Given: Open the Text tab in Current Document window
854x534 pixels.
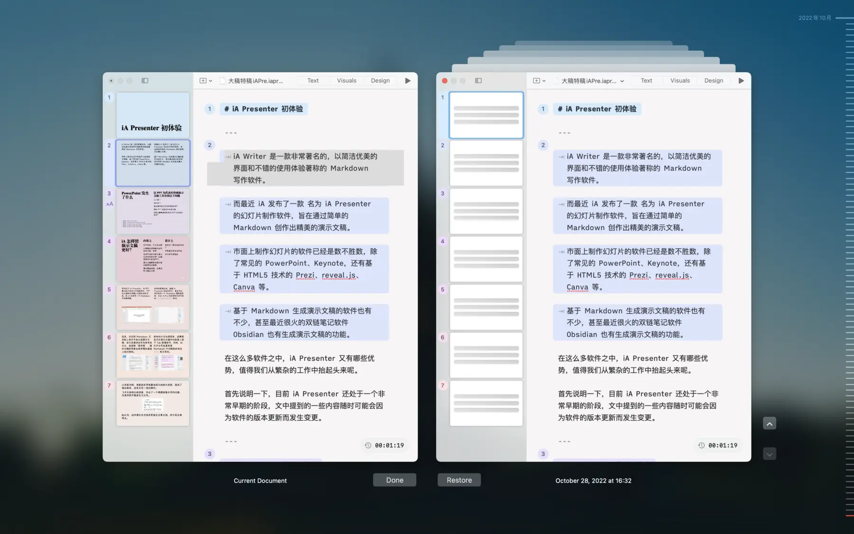Looking at the screenshot, I should click(313, 81).
